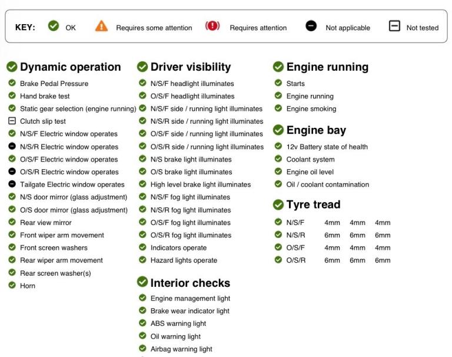Click the Dynamic operation section heading
The height and width of the screenshot is (357, 452).
pyautogui.click(x=70, y=67)
